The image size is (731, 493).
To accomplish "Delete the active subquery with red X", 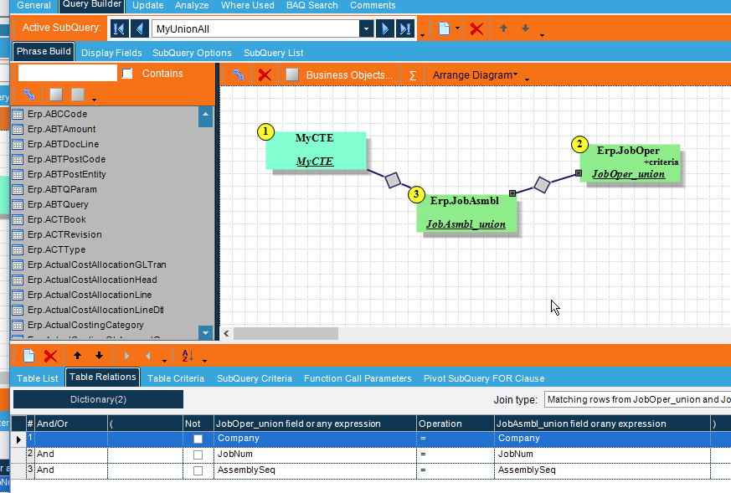I will (x=476, y=29).
